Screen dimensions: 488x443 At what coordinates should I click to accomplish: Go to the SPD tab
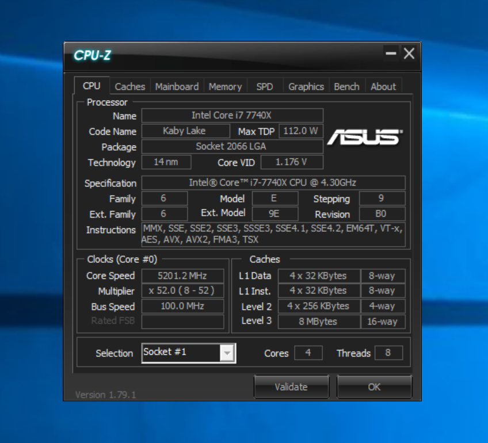[265, 86]
